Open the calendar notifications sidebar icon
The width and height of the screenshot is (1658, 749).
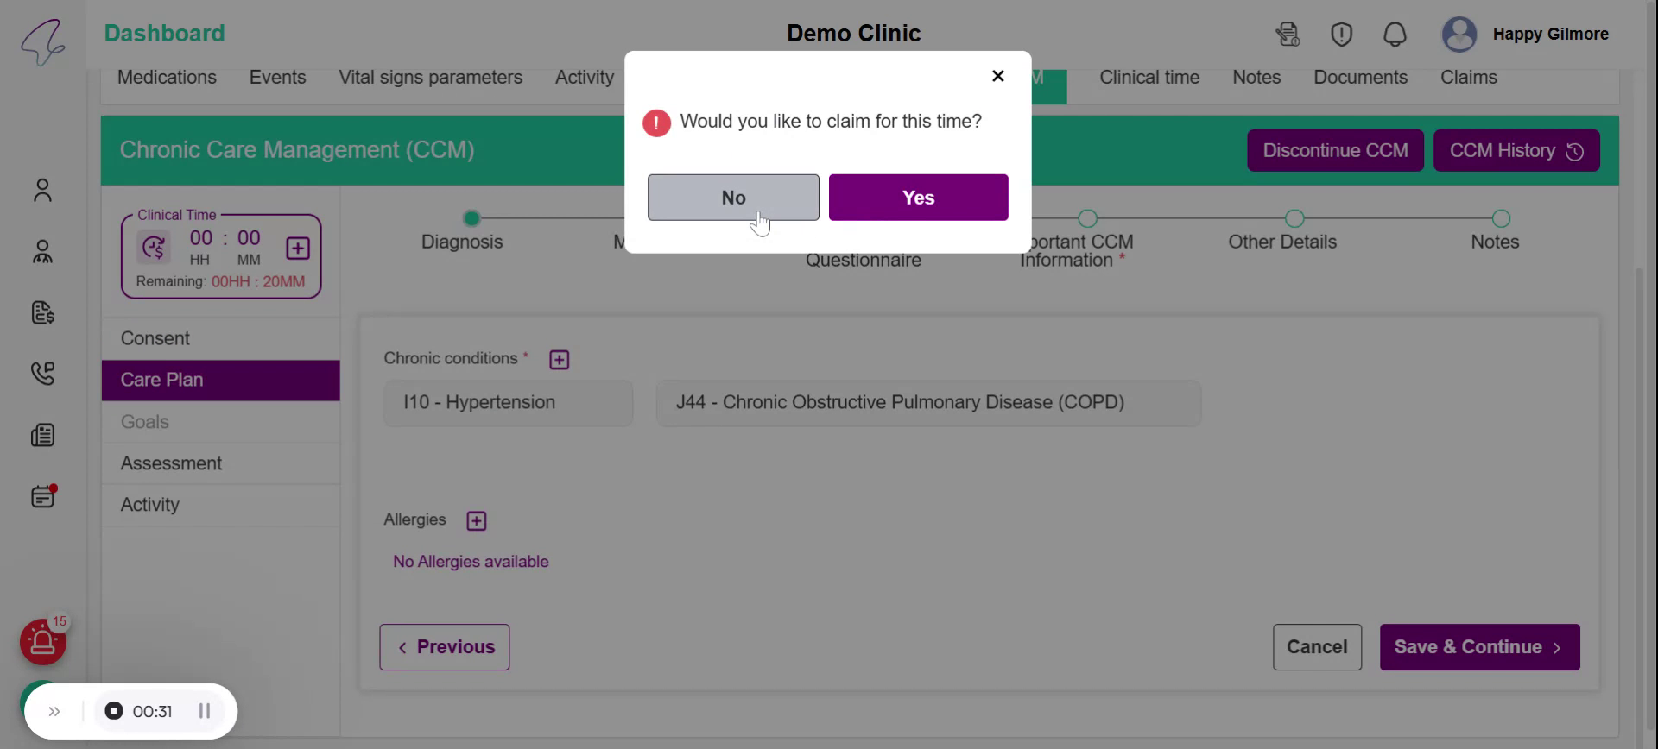(43, 496)
